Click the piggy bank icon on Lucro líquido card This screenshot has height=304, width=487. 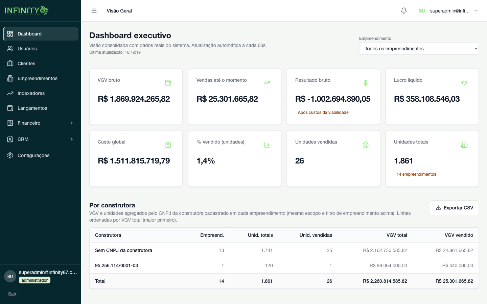[x=464, y=83]
